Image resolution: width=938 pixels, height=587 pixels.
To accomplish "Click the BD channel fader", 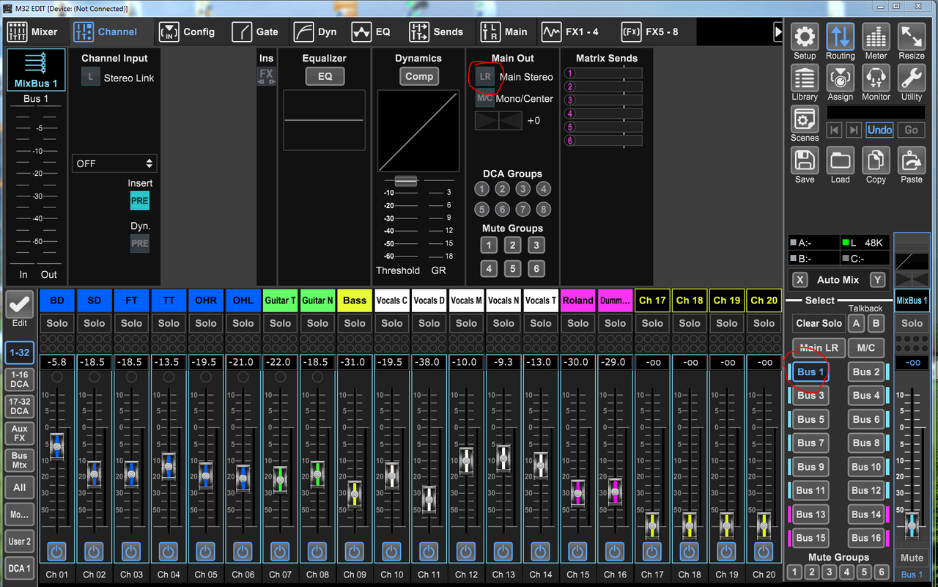I will coord(56,446).
